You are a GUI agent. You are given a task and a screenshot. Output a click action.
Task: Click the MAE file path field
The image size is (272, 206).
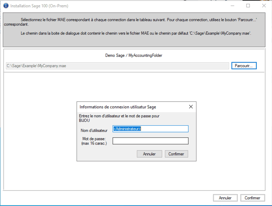coord(117,66)
